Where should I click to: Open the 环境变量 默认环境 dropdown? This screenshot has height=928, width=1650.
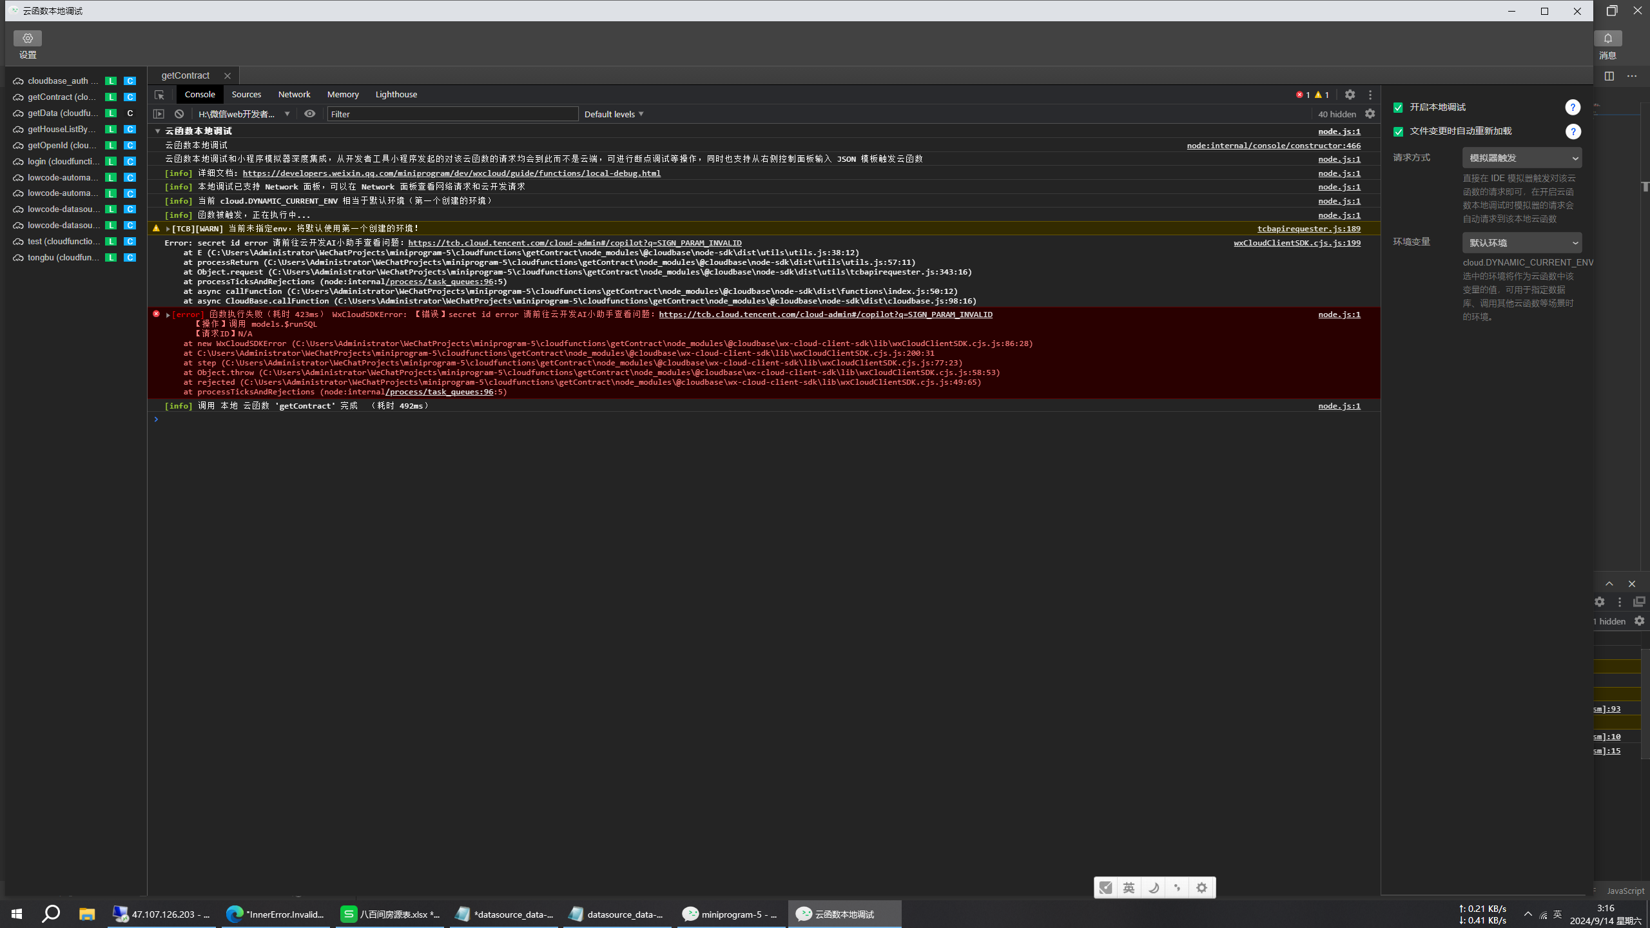(x=1522, y=243)
